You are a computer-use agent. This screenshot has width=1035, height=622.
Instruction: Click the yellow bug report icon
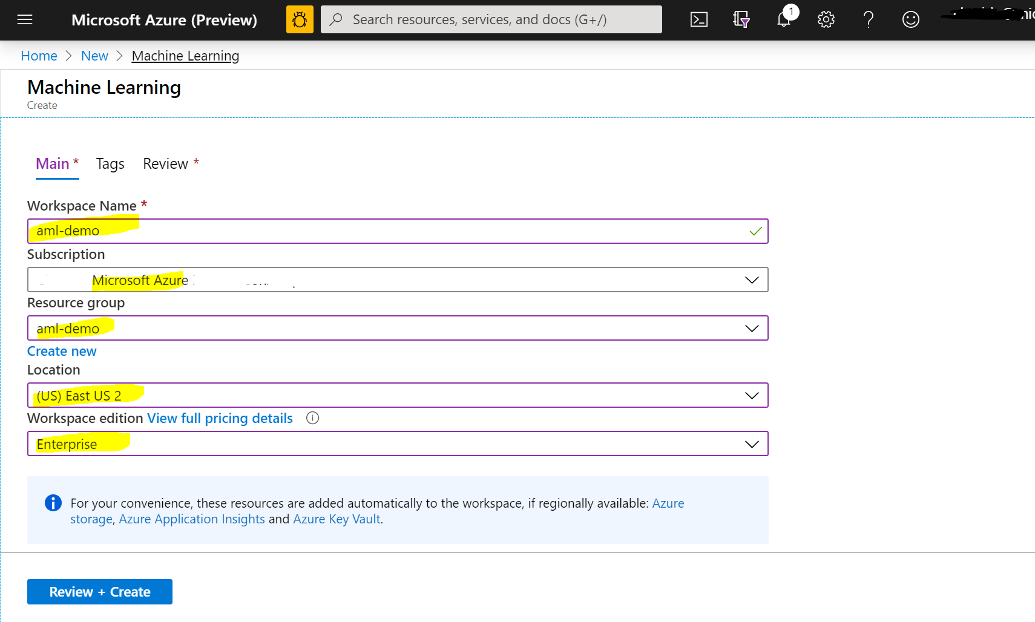(x=300, y=19)
